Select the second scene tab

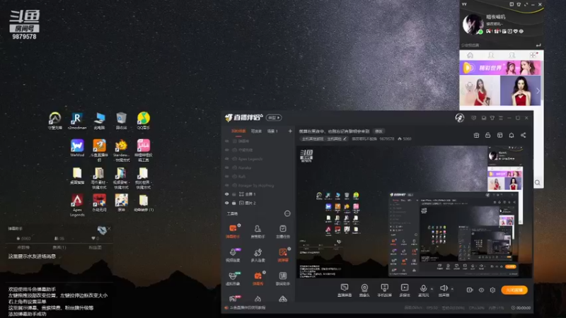[256, 131]
